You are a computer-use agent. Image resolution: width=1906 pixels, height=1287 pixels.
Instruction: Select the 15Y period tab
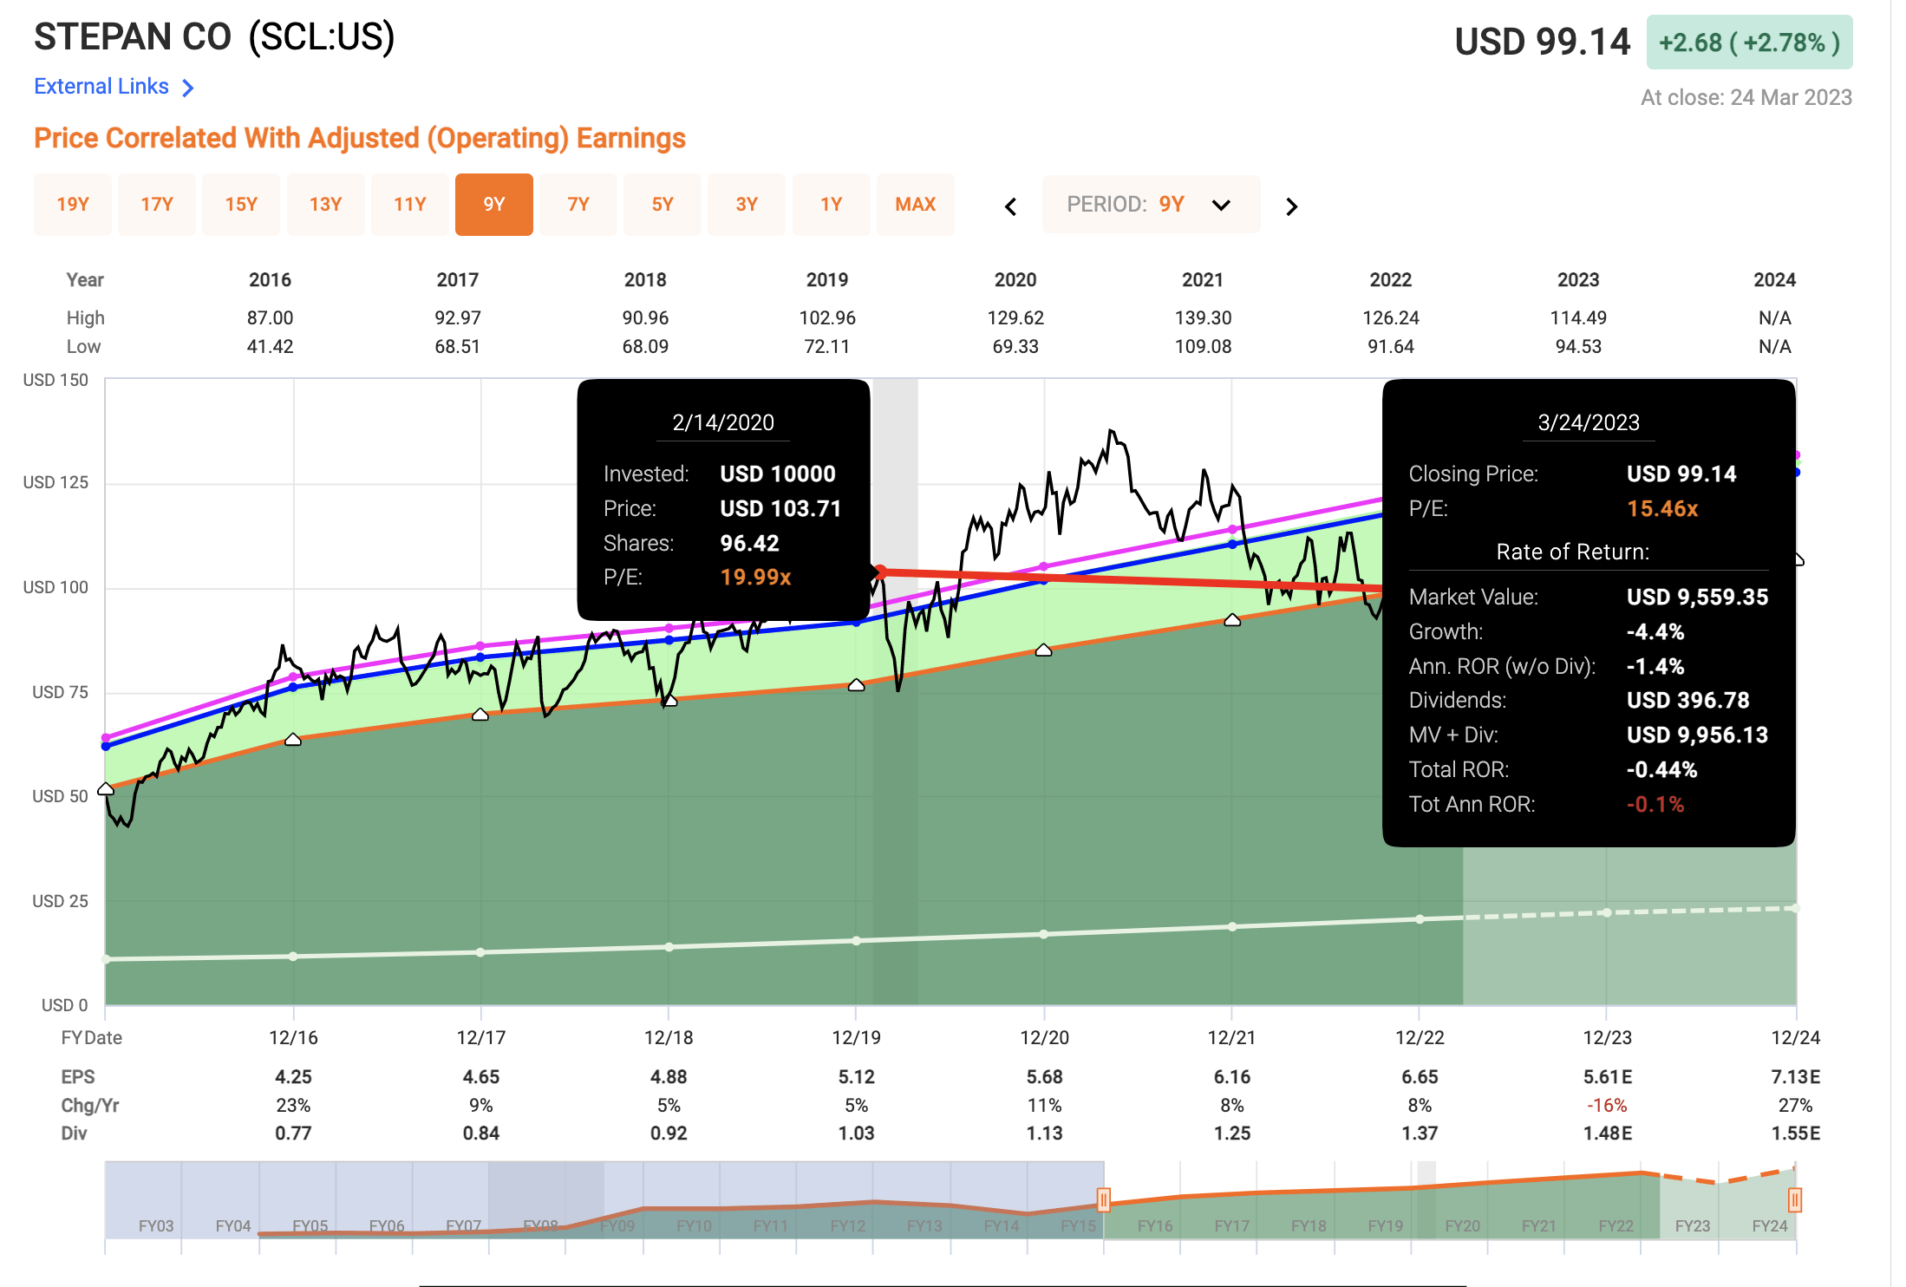(x=241, y=205)
